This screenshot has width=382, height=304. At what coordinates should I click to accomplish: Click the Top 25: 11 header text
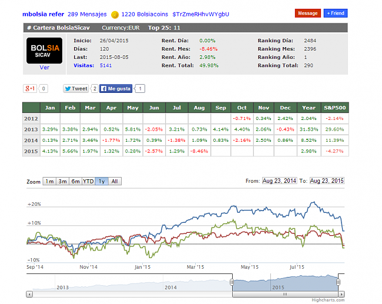coord(164,28)
